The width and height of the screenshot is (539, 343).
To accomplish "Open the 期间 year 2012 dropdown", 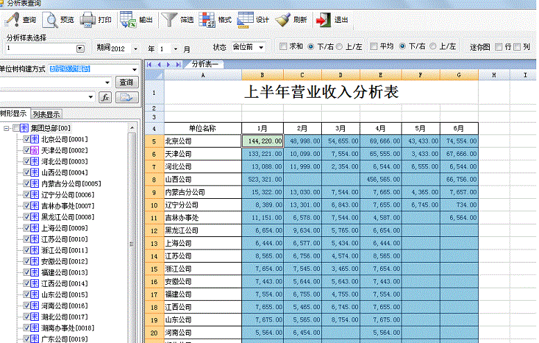I will tap(135, 49).
